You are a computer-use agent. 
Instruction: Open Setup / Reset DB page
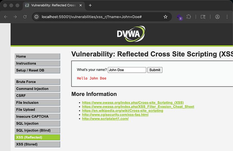(x=37, y=70)
